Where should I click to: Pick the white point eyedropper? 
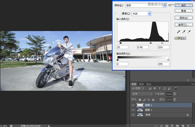pyautogui.click(x=189, y=32)
